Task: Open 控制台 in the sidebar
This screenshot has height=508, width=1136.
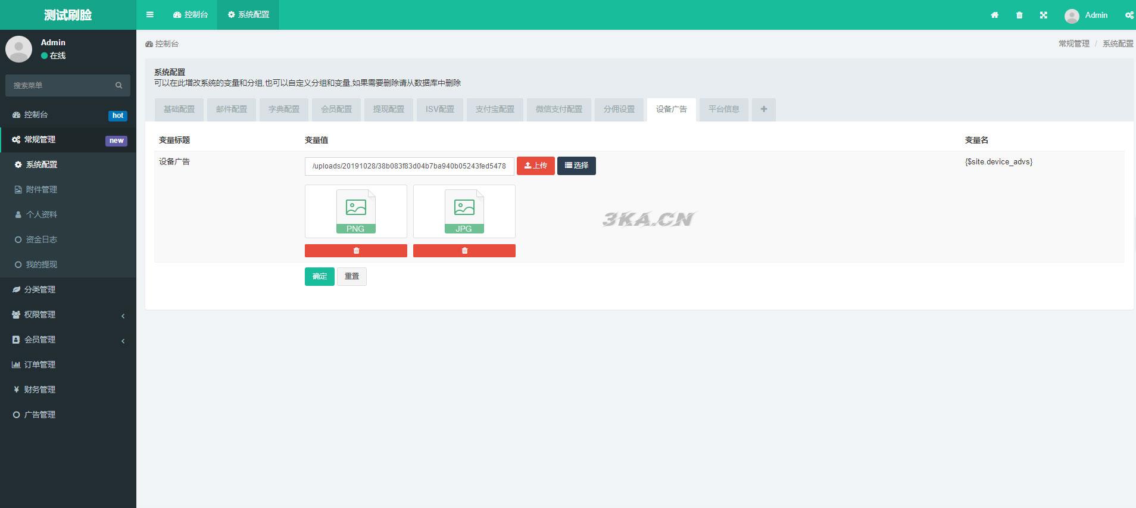Action: [68, 115]
